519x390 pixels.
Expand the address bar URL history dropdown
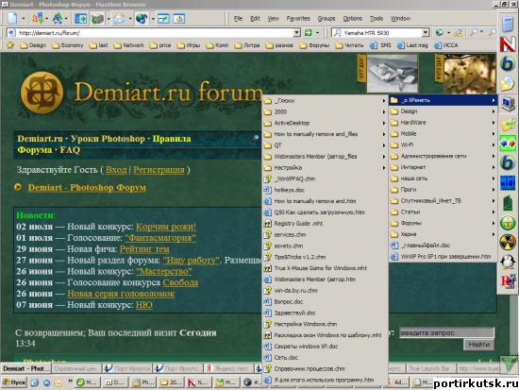pos(296,32)
